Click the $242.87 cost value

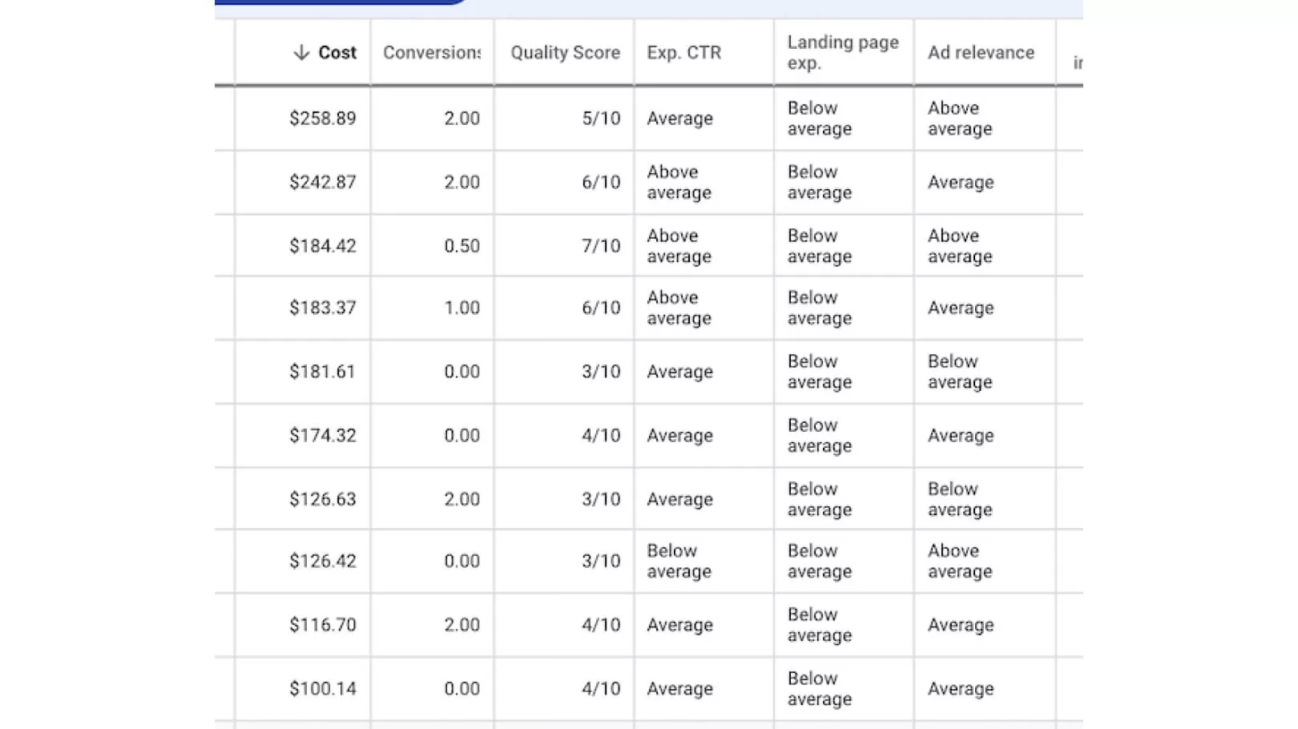[x=322, y=183]
